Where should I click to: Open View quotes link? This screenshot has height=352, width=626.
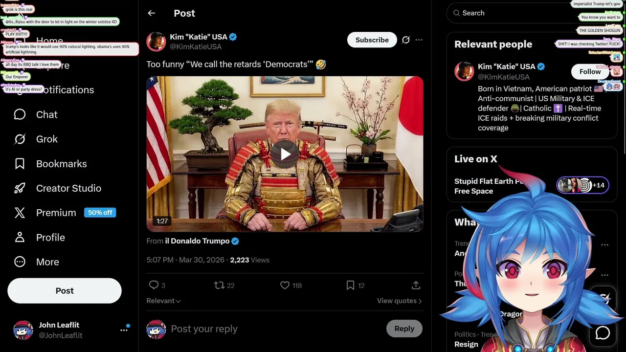pos(399,301)
